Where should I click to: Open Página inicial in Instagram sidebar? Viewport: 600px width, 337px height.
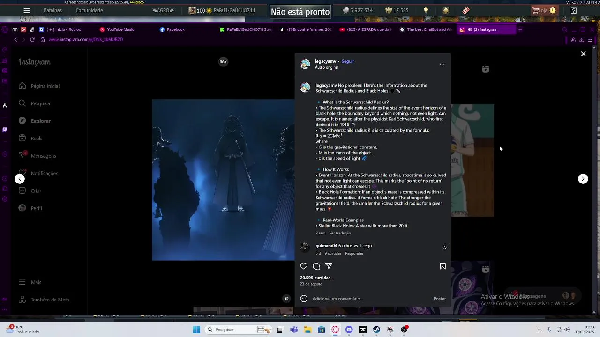[39, 86]
